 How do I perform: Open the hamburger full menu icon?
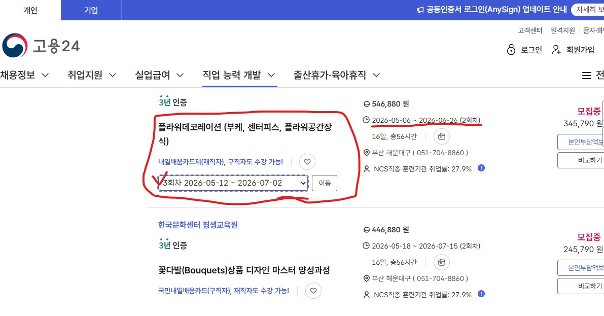[x=587, y=76]
